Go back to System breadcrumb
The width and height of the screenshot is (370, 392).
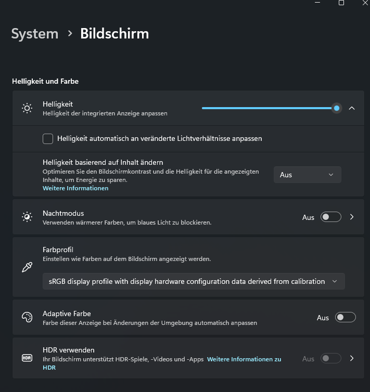[35, 34]
